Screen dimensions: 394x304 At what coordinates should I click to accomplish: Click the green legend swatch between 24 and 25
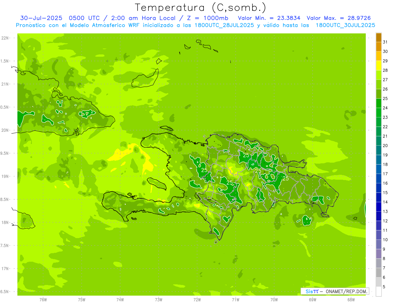pos(379,103)
